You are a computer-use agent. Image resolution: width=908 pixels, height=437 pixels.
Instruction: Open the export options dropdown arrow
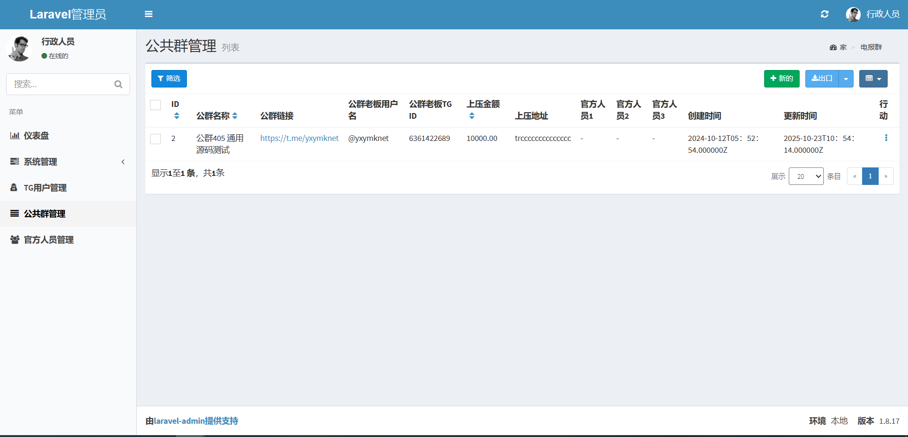point(846,79)
